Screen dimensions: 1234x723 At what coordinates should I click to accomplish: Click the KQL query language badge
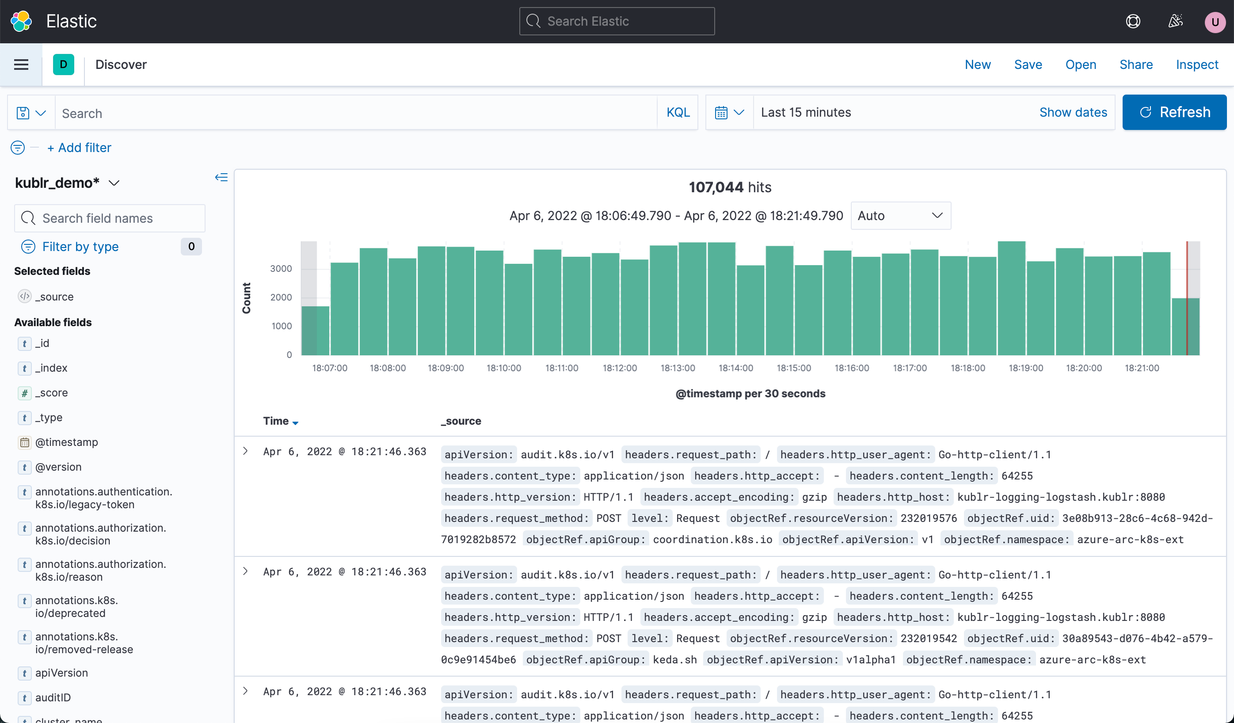[x=678, y=113]
